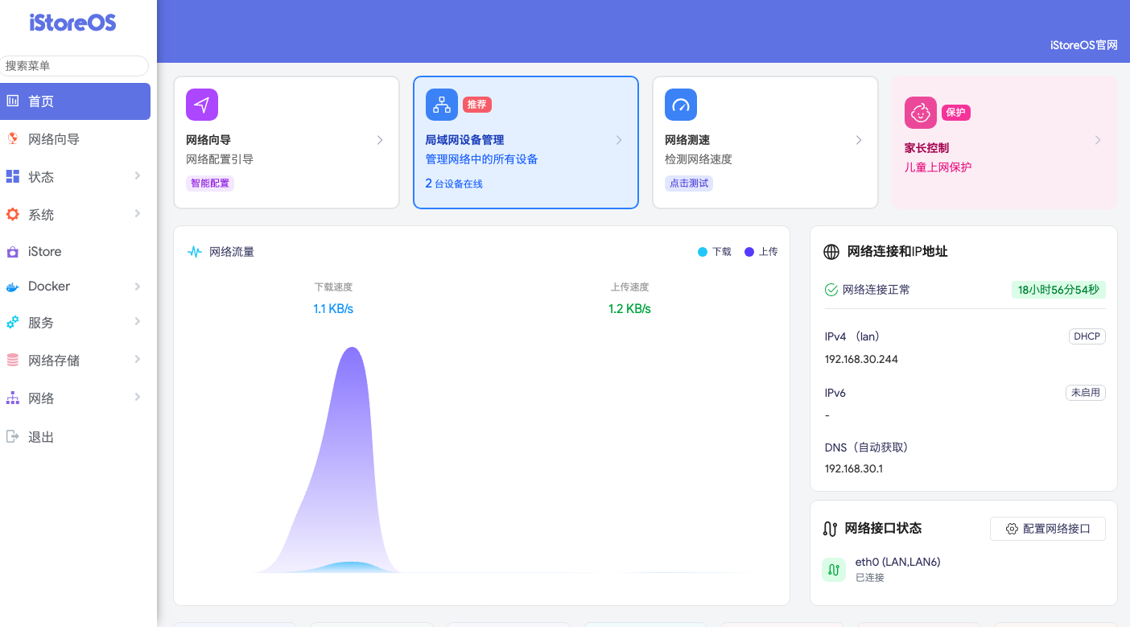Image resolution: width=1130 pixels, height=627 pixels.
Task: Open the iStoreOS官网 link
Action: coord(1084,45)
